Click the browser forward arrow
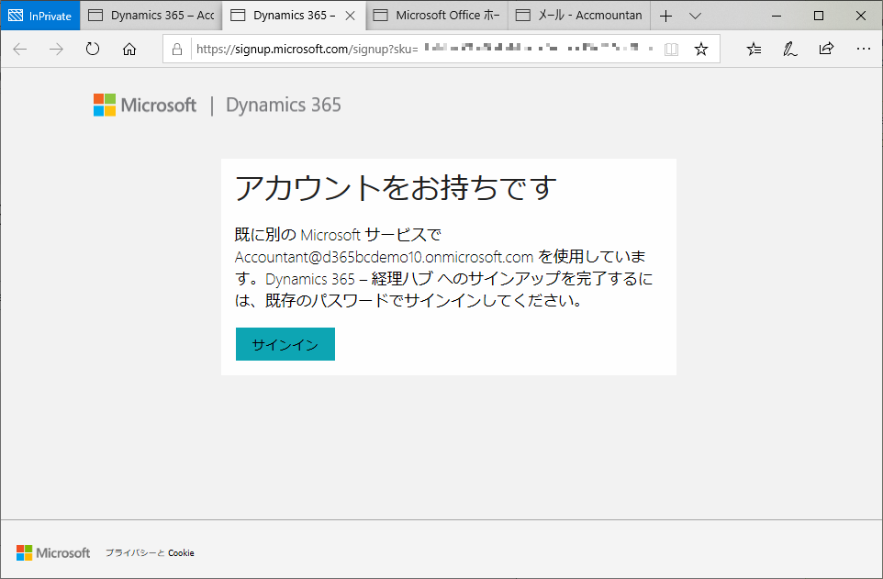The width and height of the screenshot is (883, 579). [56, 50]
